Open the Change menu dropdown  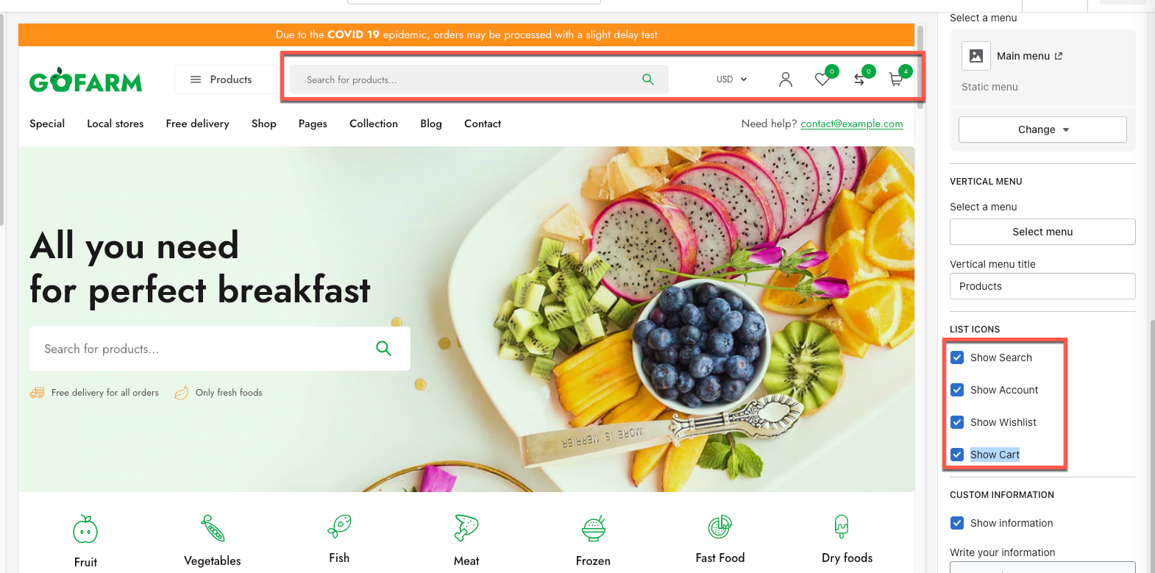coord(1042,129)
